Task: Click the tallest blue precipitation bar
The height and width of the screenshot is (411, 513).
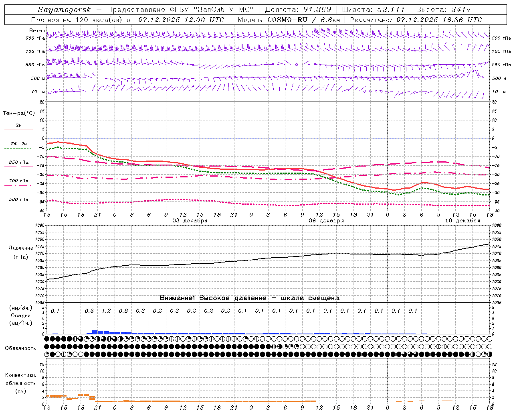Action: pos(95,332)
